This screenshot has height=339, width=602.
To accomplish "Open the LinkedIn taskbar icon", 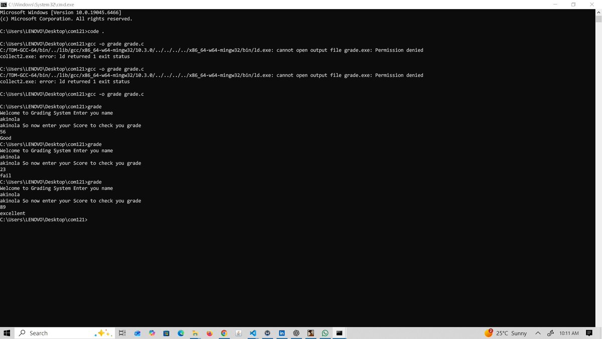I will [281, 333].
